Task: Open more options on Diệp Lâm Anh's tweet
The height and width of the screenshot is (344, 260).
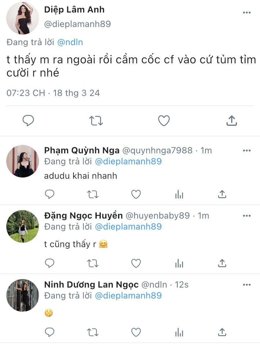Action: 247,13
